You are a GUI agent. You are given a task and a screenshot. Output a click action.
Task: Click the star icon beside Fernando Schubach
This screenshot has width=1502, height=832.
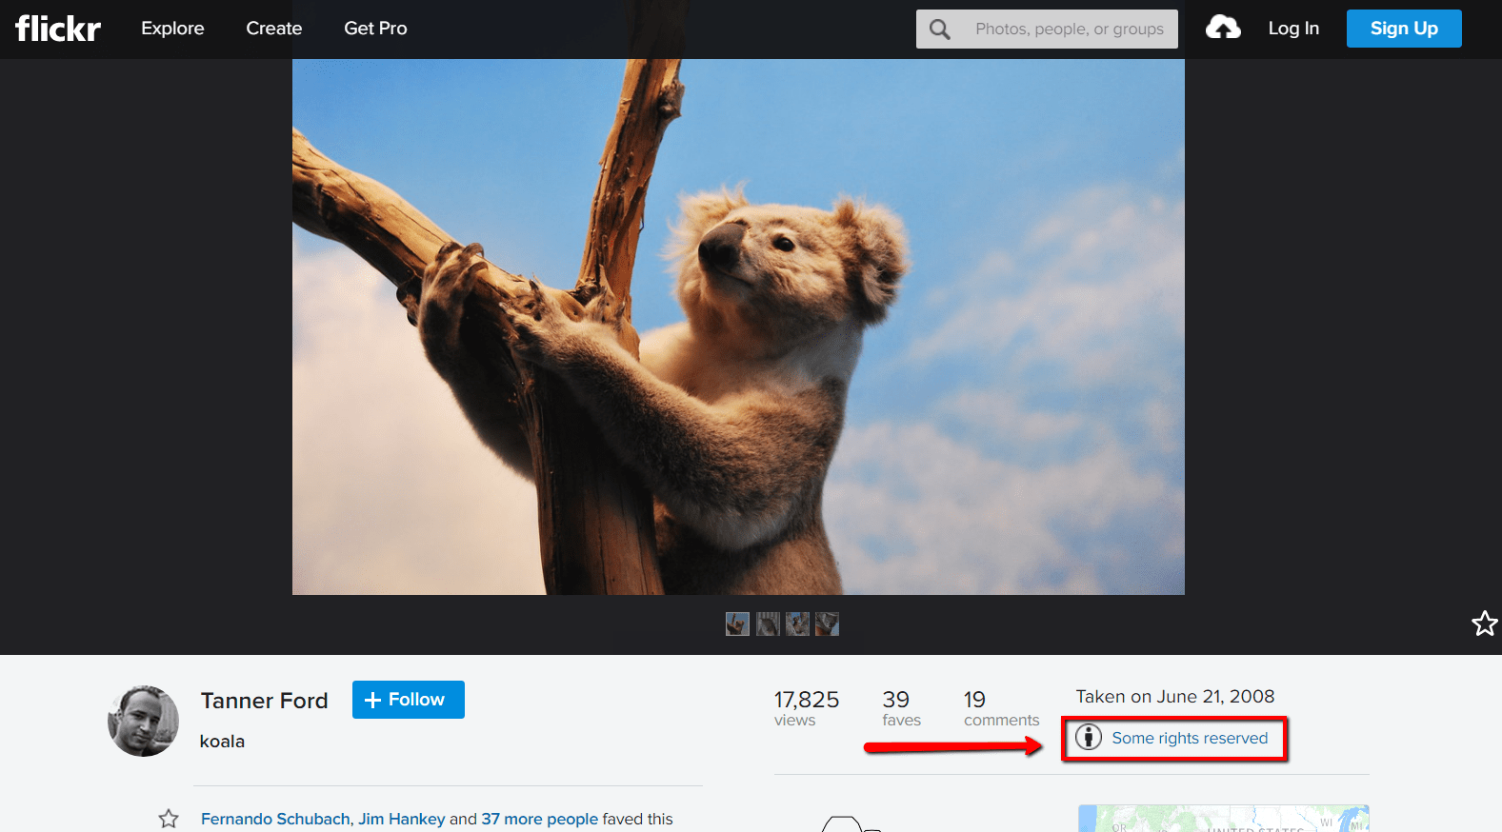coord(169,819)
